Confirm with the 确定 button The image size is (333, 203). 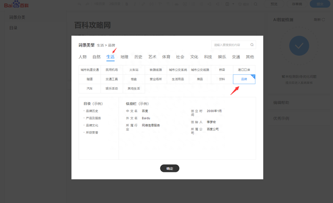[x=170, y=168]
